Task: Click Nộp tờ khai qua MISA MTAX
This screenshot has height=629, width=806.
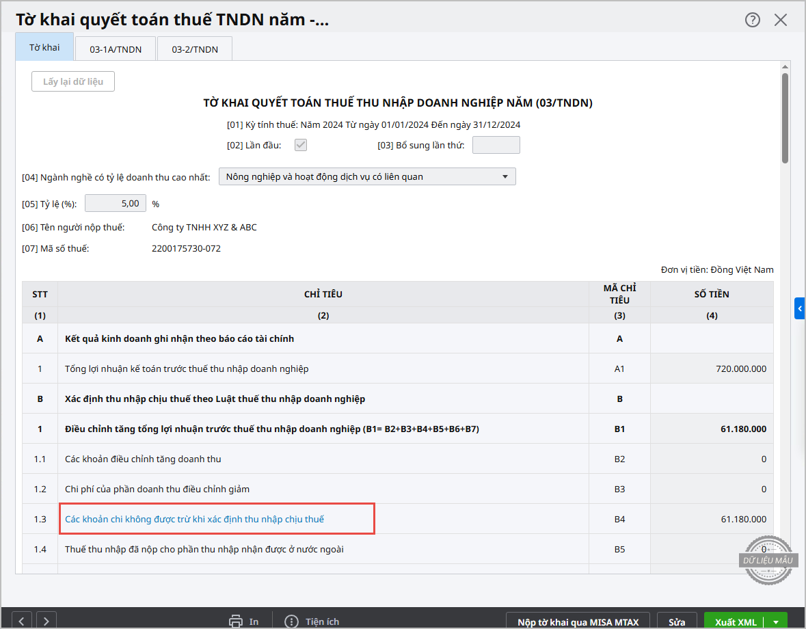Action: 578,622
